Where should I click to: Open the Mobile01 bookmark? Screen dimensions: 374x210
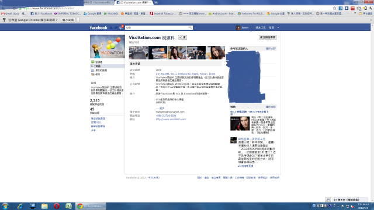coord(111,13)
